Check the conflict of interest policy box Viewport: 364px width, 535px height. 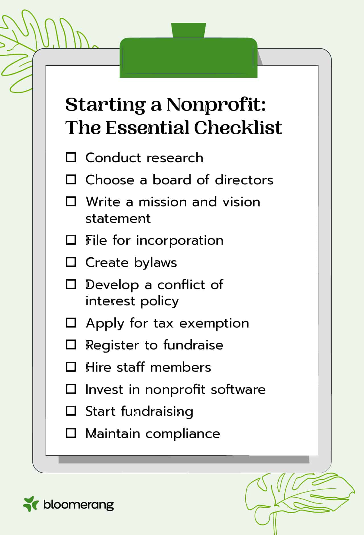click(71, 284)
